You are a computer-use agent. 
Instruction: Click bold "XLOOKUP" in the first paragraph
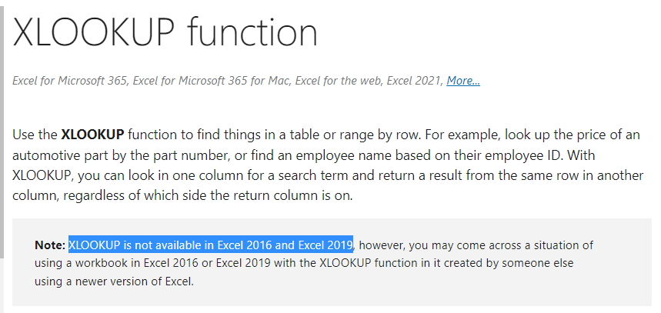pos(92,135)
